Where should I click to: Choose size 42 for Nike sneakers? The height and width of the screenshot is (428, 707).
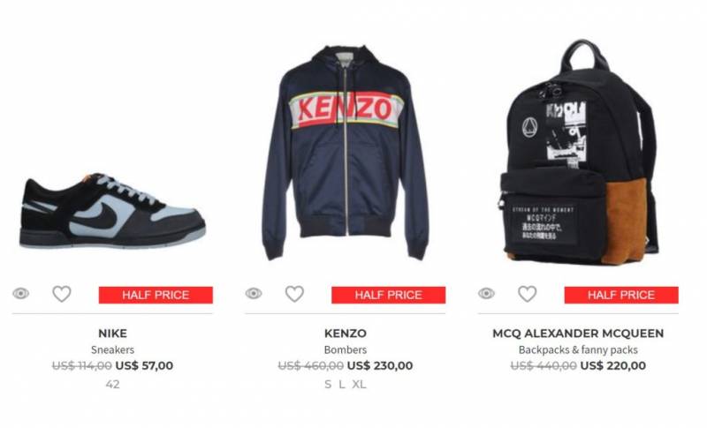(x=113, y=385)
